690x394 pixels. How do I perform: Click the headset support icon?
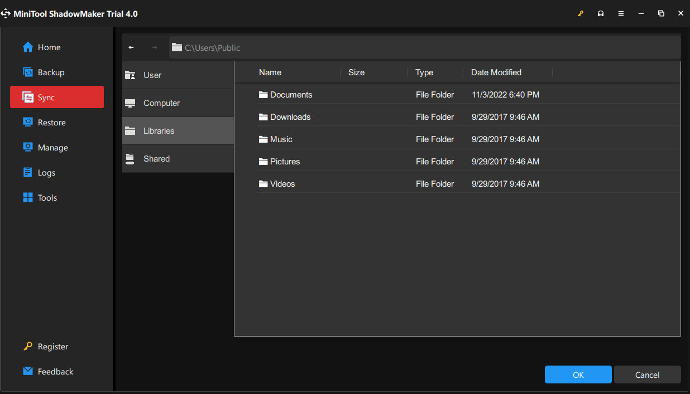(x=601, y=13)
